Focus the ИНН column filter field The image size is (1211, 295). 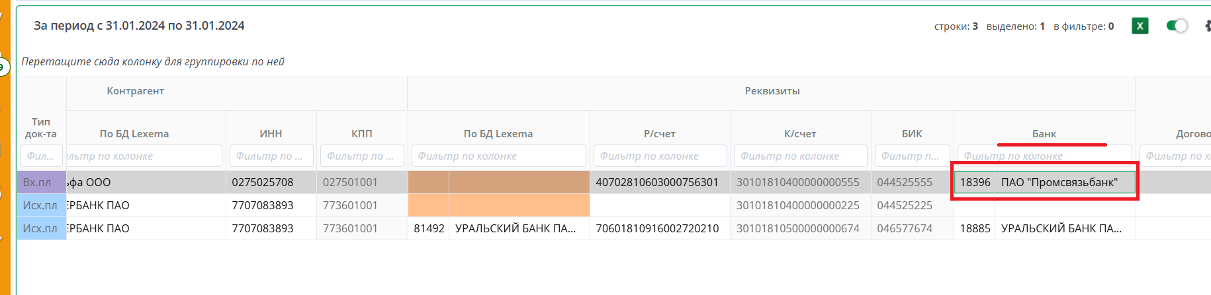pyautogui.click(x=271, y=156)
